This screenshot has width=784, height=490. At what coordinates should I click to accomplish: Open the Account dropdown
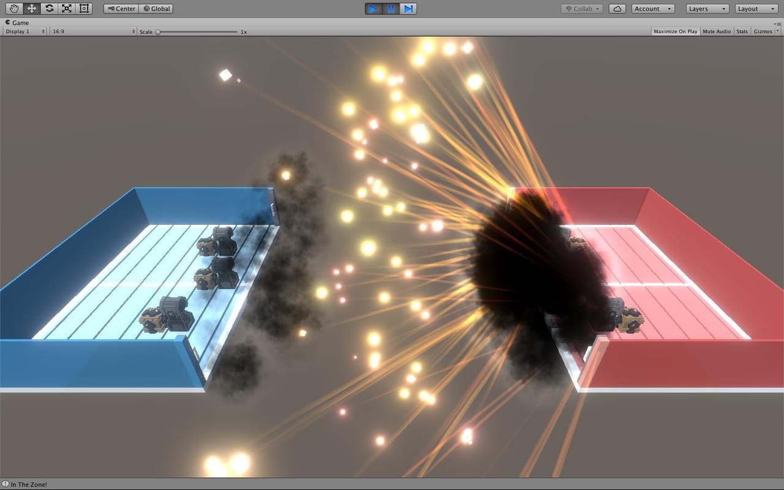tap(653, 9)
